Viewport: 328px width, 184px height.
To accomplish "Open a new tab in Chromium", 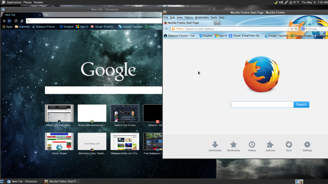I will point(46,15).
